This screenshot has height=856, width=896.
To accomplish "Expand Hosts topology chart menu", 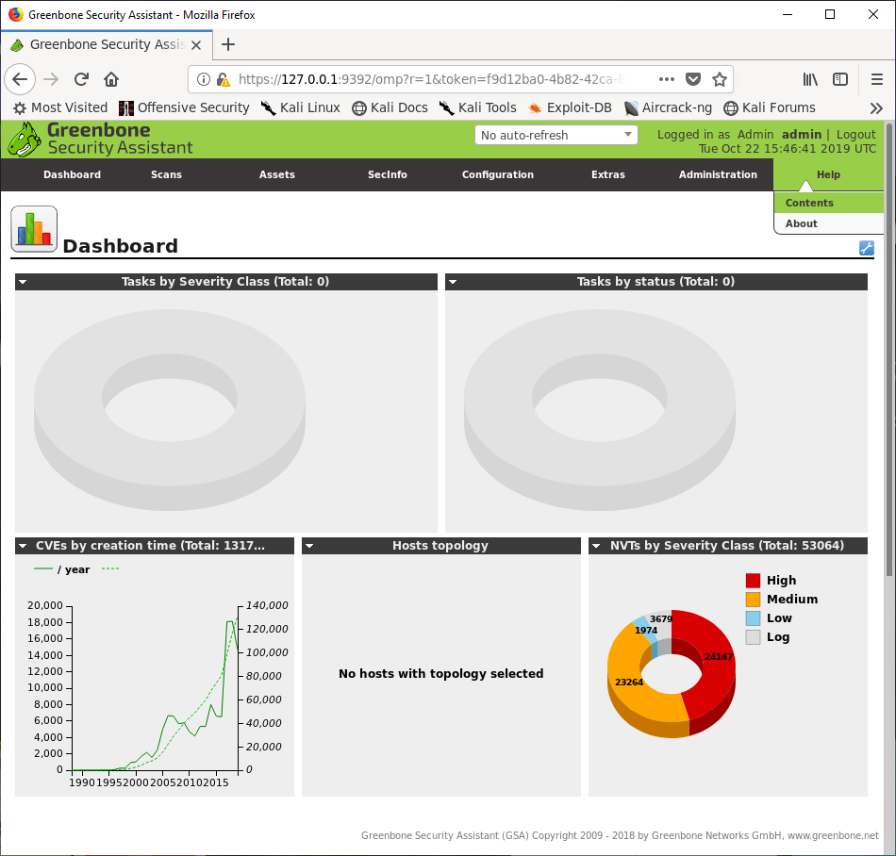I will point(309,546).
